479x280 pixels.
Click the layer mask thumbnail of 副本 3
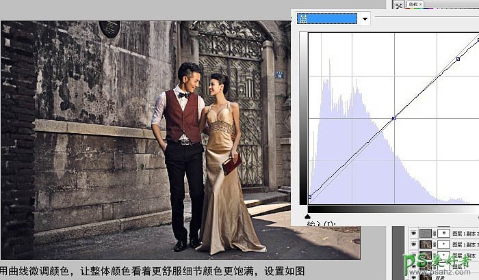(x=445, y=244)
